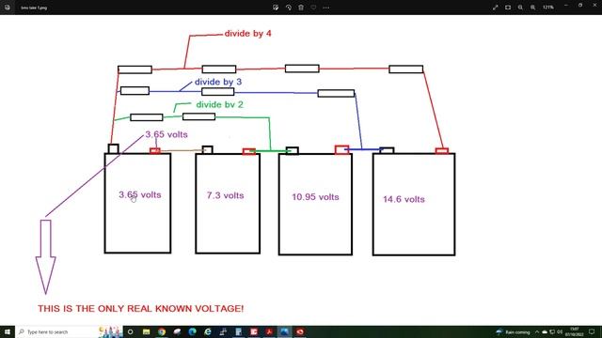Click the '10.95 volts' battery text

(316, 197)
